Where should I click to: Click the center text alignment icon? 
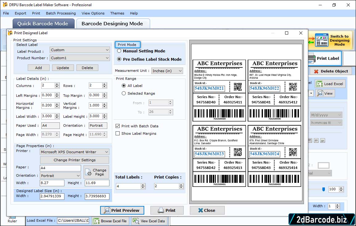click(x=316, y=141)
